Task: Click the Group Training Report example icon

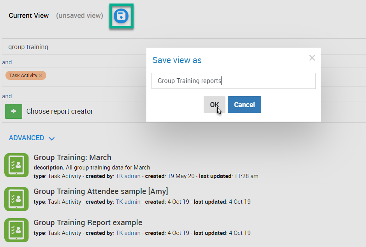Action: point(16,230)
